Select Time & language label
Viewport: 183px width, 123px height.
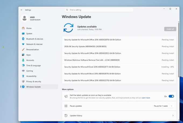tap(33, 66)
